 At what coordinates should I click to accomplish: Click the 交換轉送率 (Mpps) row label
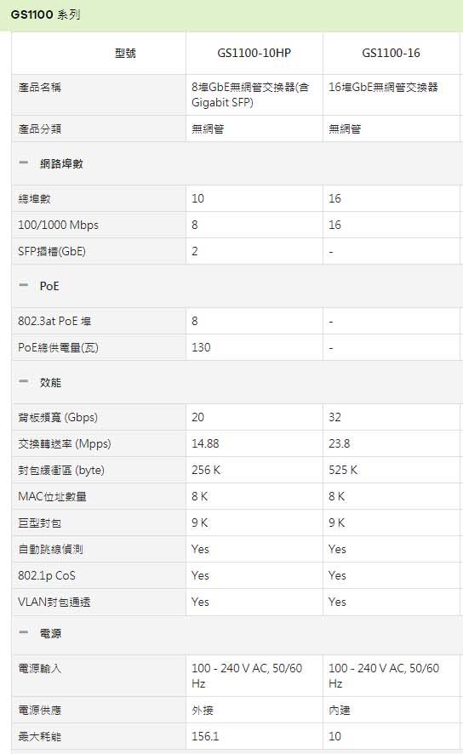(65, 444)
